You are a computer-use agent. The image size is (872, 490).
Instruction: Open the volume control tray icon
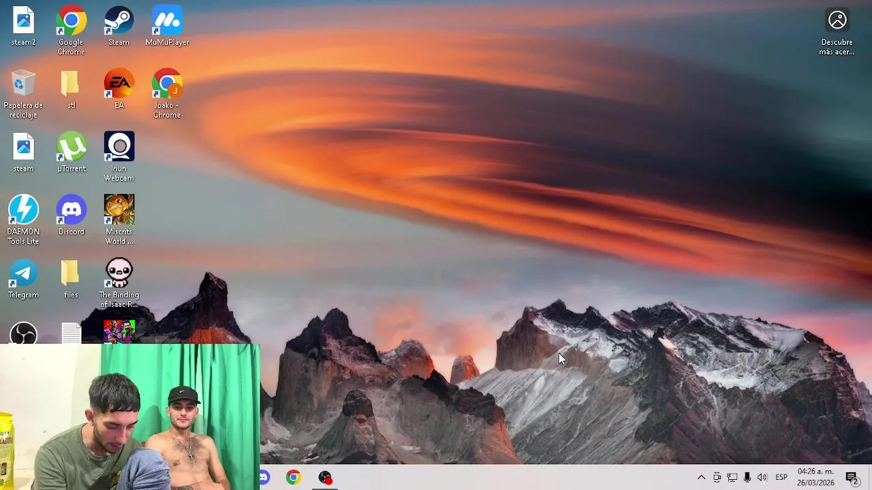pos(762,478)
